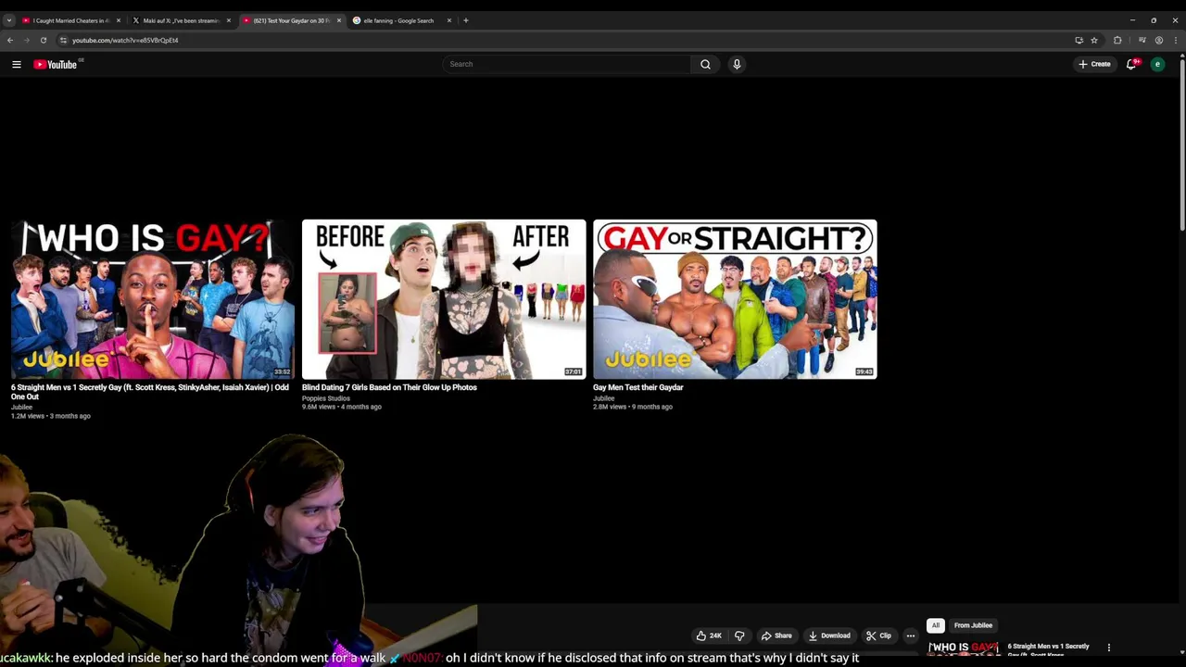Viewport: 1186px width, 667px height.
Task: Select the 'From Jubilee' filter chip
Action: click(973, 625)
